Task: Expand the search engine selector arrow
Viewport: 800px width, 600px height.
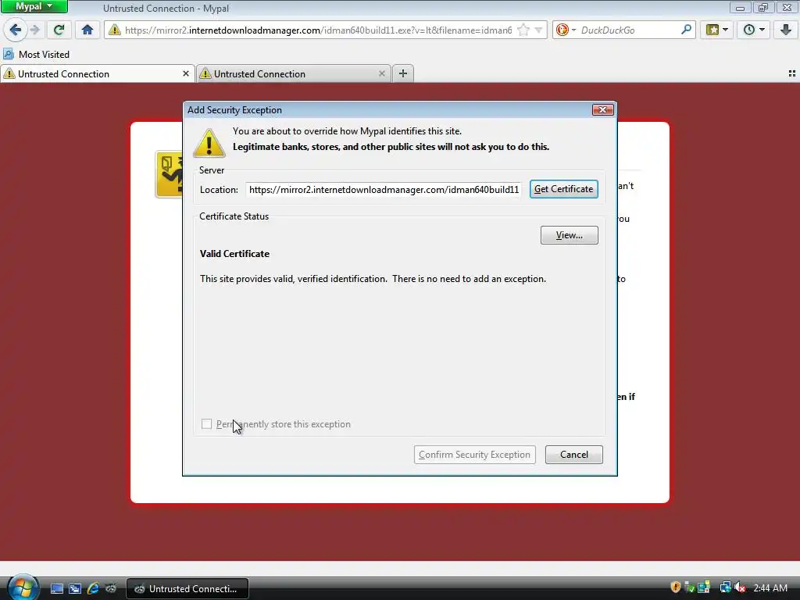Action: 573,30
